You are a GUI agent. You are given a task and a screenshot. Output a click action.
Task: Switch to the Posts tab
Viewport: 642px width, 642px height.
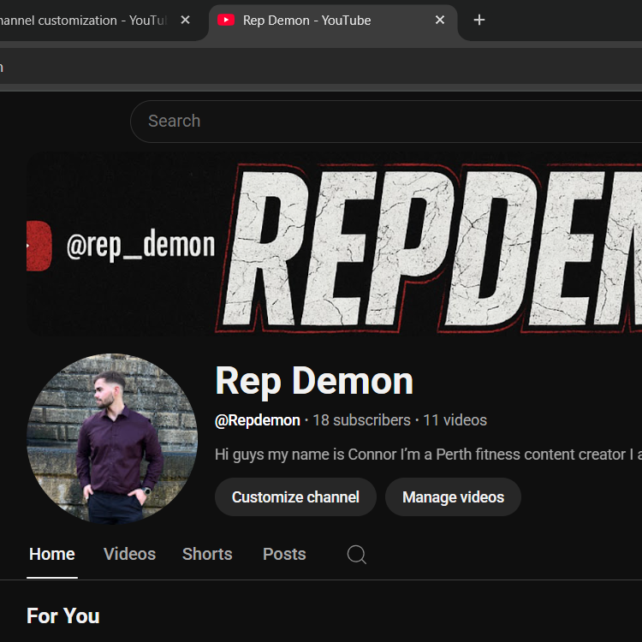284,554
